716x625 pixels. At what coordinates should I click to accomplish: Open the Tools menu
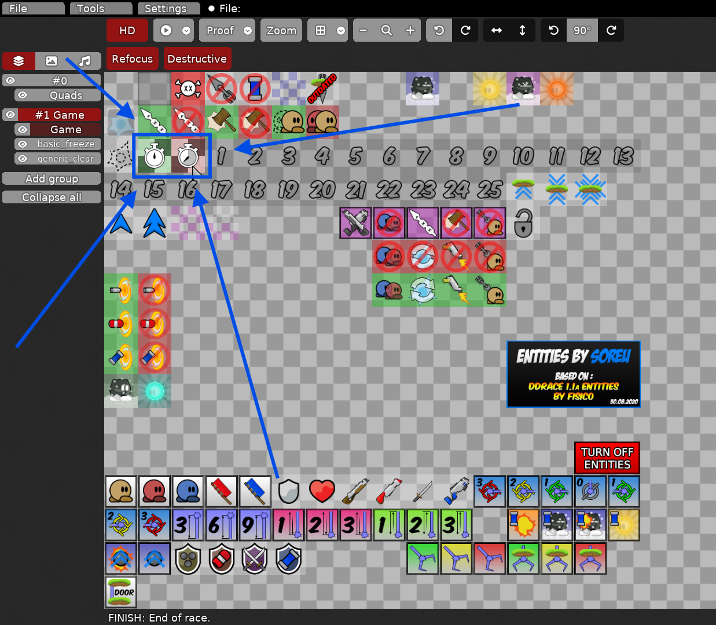pyautogui.click(x=101, y=8)
